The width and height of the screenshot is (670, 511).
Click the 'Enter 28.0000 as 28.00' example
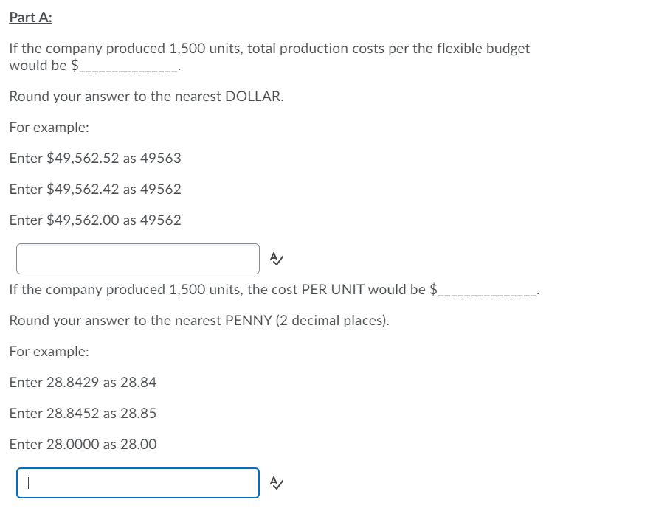pos(83,445)
